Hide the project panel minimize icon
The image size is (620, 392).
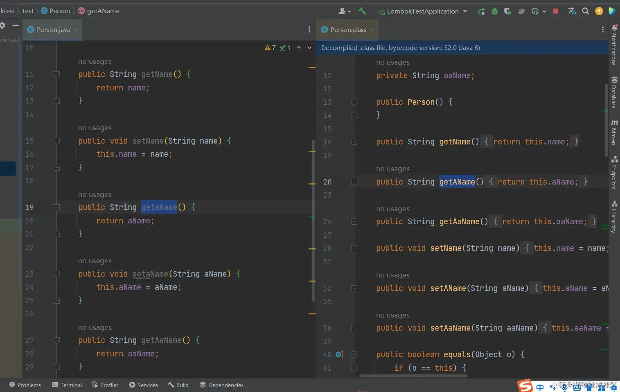(16, 25)
